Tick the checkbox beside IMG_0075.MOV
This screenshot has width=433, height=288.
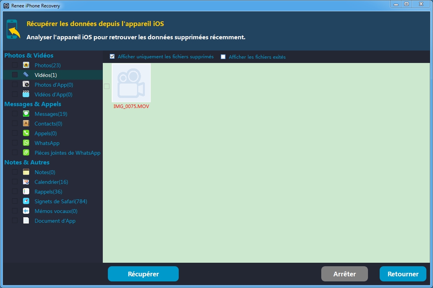tap(107, 86)
